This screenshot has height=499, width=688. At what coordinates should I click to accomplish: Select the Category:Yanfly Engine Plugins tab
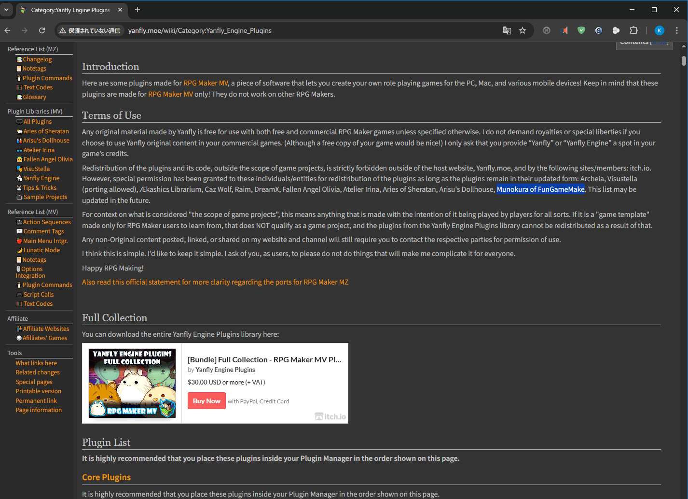[x=70, y=10]
